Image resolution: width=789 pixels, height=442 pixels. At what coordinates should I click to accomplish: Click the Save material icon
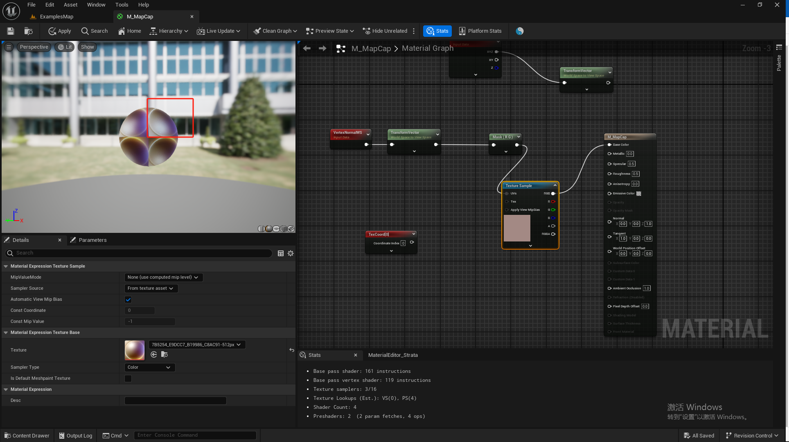click(11, 31)
